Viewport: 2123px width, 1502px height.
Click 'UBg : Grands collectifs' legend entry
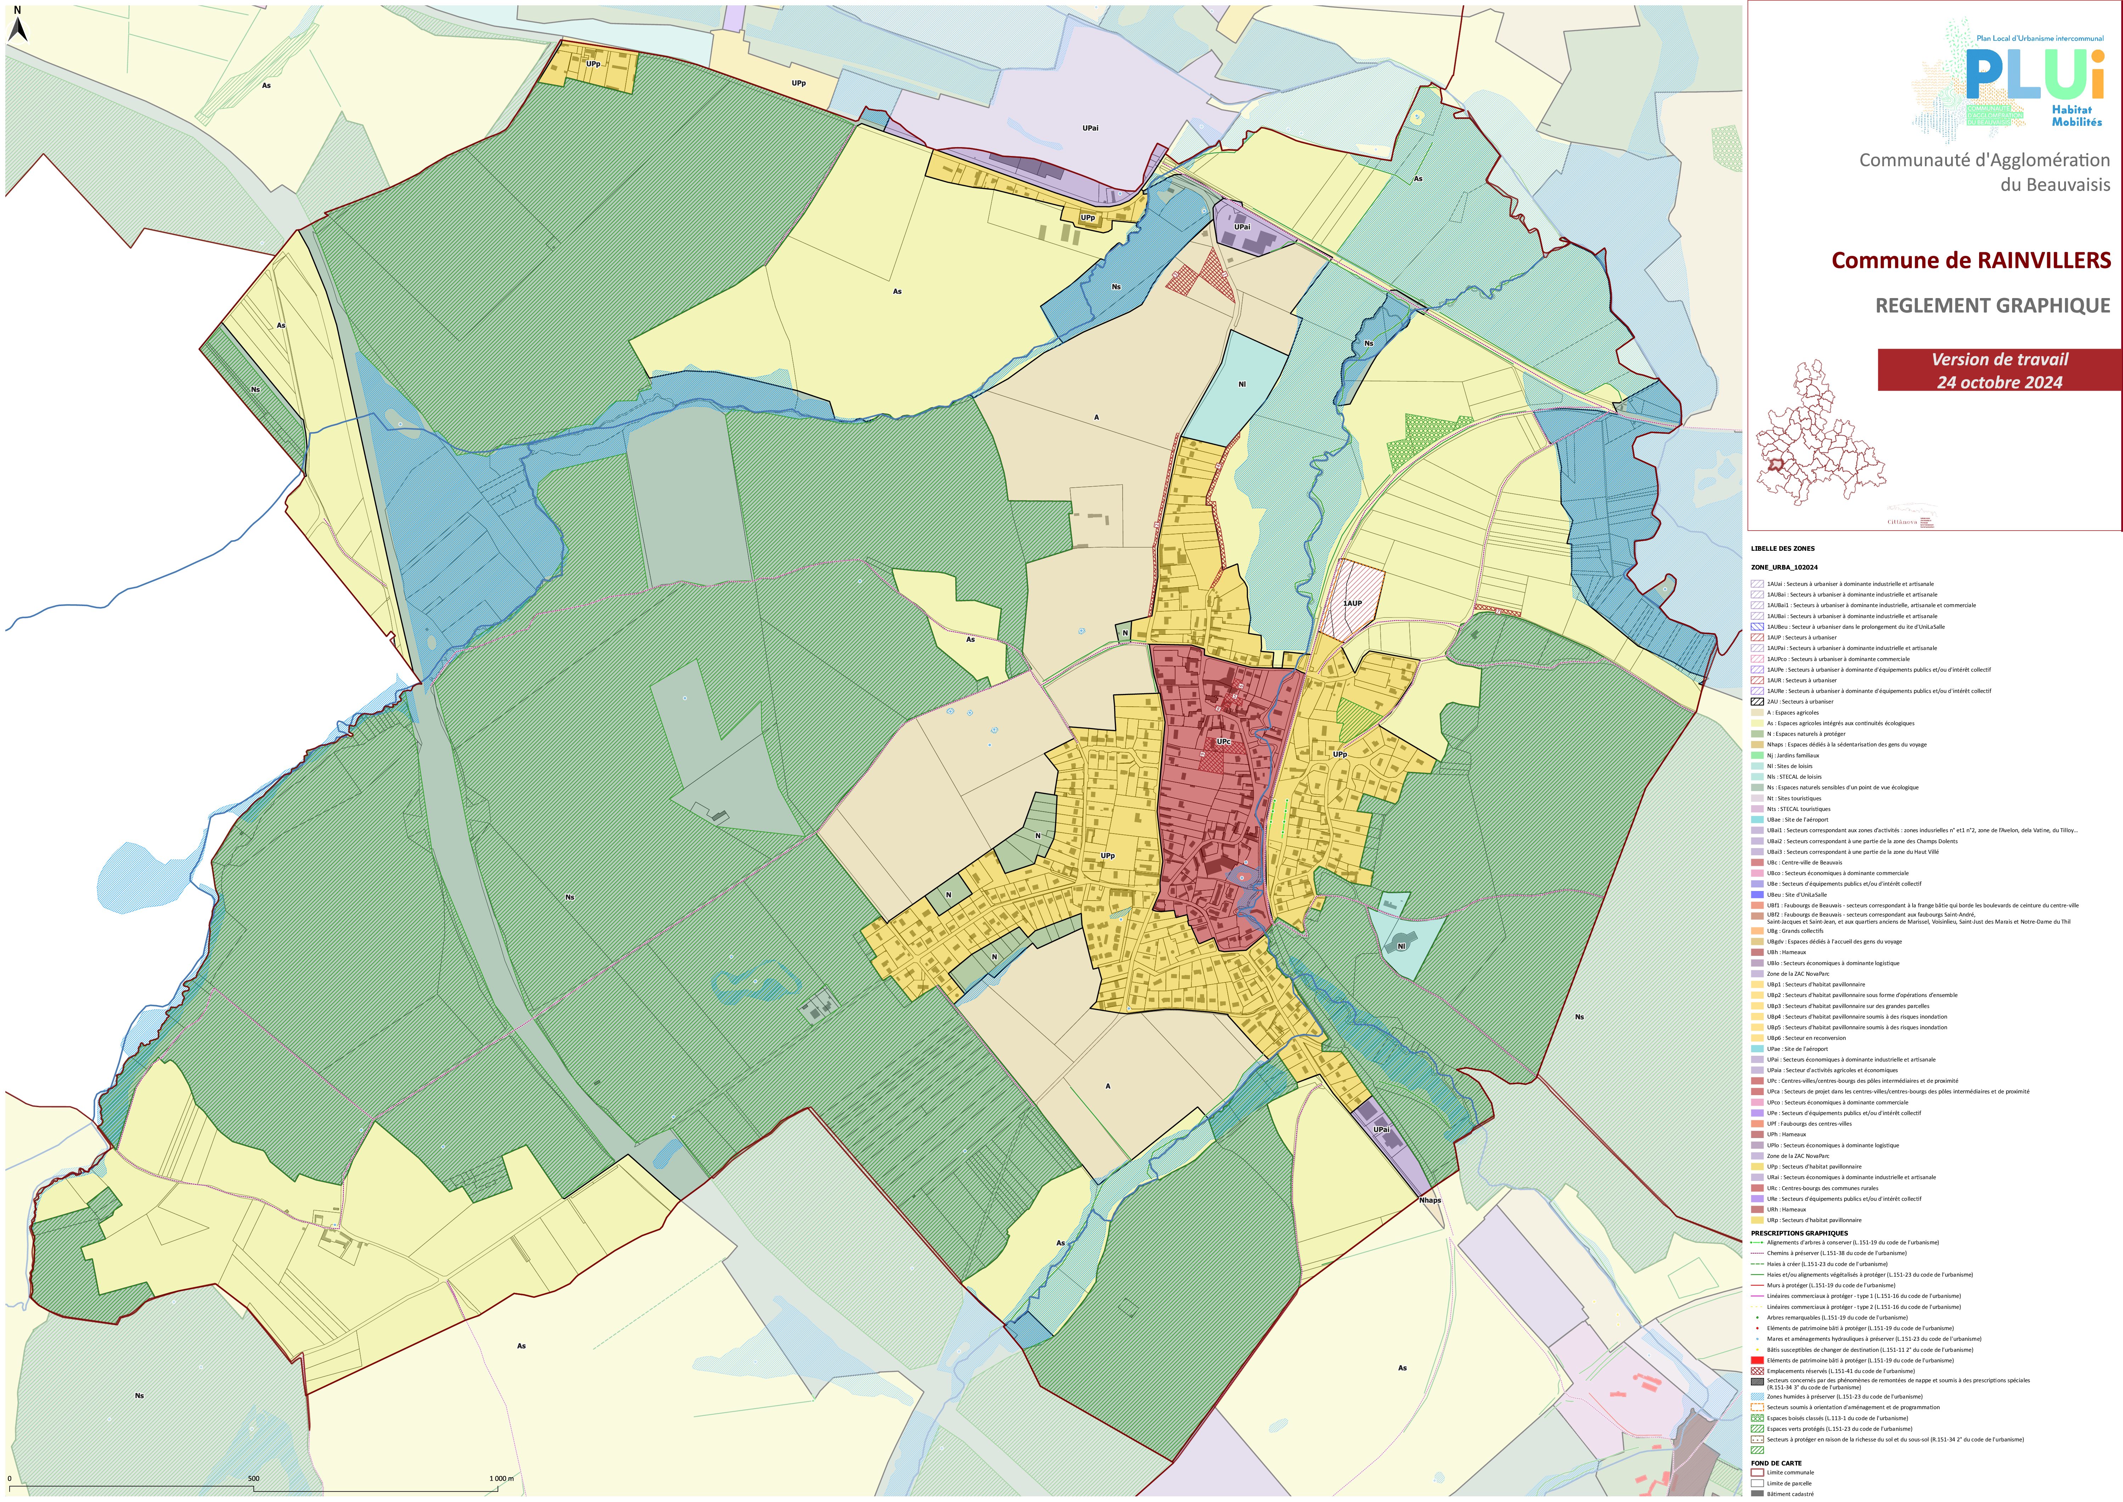(1795, 931)
